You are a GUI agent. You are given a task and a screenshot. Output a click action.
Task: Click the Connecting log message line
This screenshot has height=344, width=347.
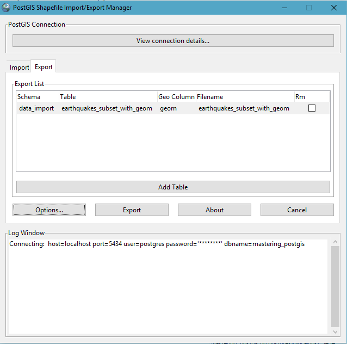click(x=157, y=244)
